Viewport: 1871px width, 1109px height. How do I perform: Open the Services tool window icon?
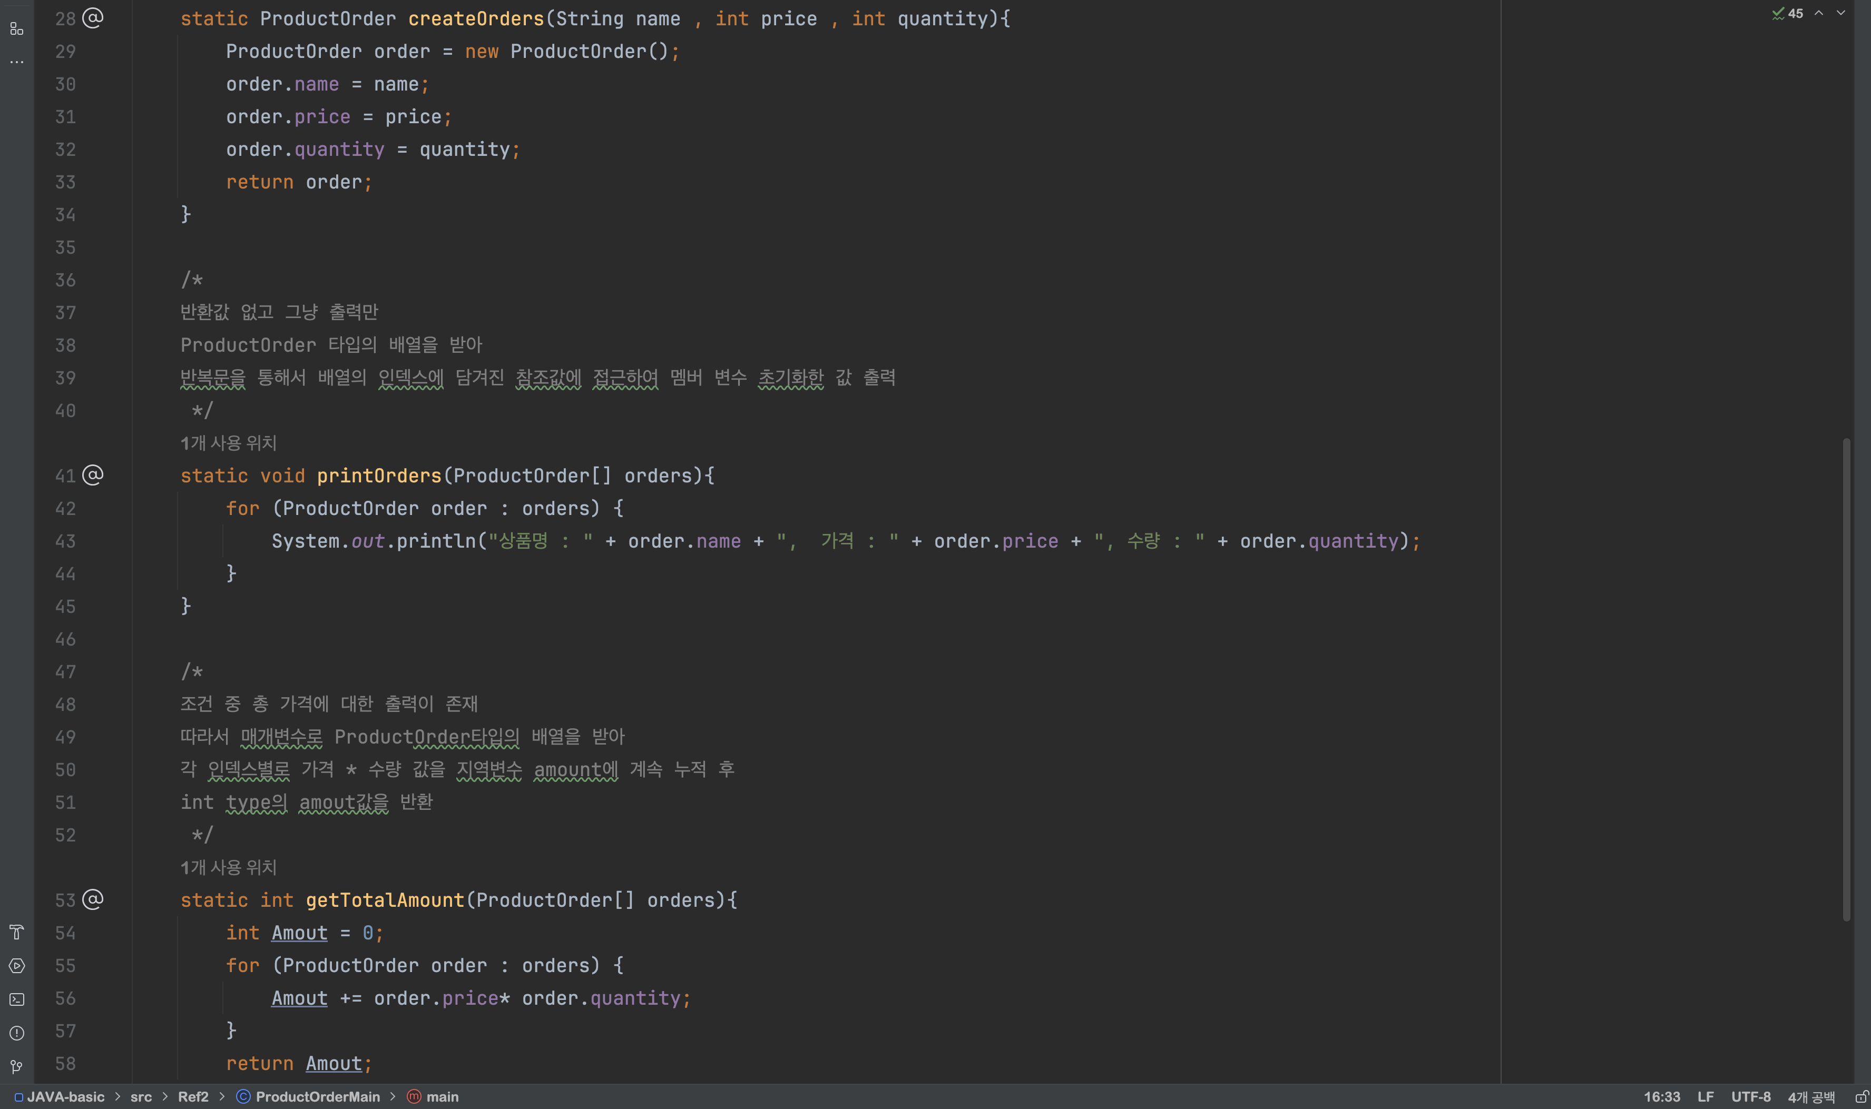click(16, 966)
